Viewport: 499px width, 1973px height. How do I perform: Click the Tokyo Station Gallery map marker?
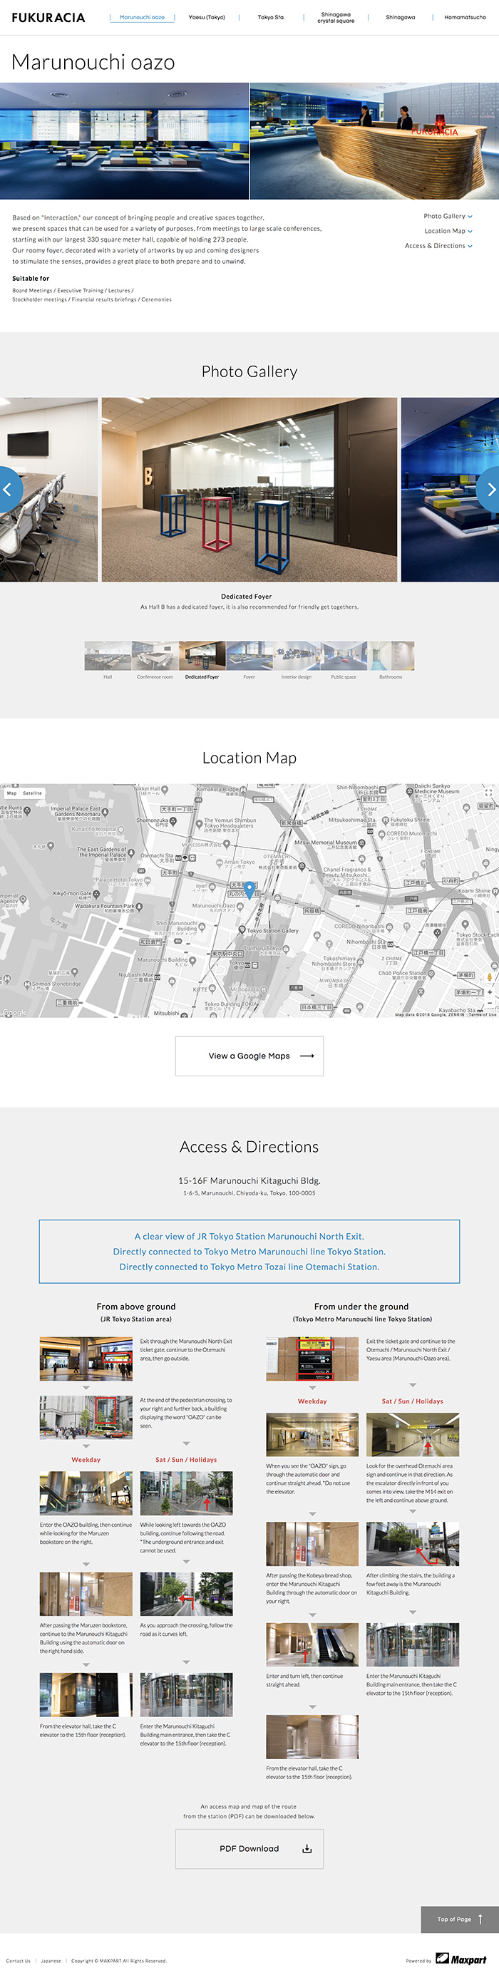[242, 931]
